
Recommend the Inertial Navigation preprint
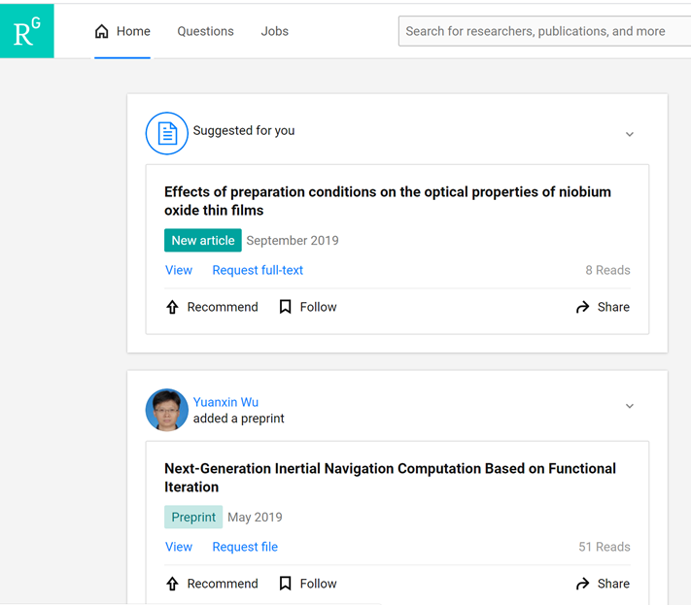pos(212,584)
